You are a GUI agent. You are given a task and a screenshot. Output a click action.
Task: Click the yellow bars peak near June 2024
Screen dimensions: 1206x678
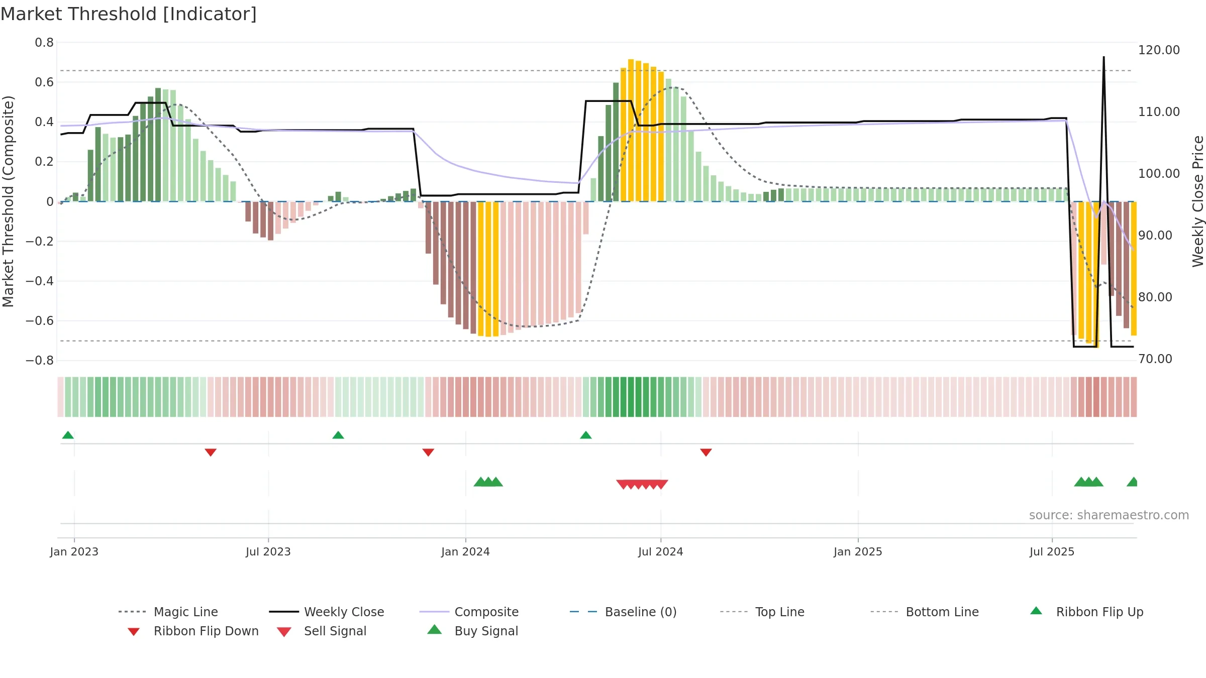(642, 131)
